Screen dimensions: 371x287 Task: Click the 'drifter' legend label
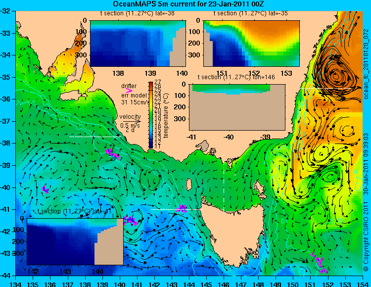129,86
